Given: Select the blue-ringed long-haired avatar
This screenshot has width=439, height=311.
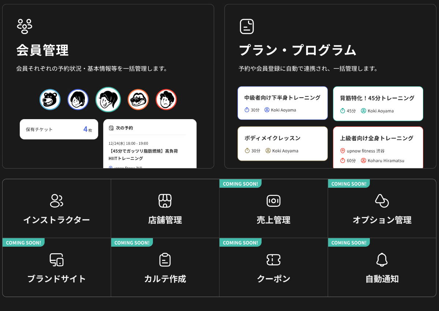Looking at the screenshot, I should (x=78, y=99).
